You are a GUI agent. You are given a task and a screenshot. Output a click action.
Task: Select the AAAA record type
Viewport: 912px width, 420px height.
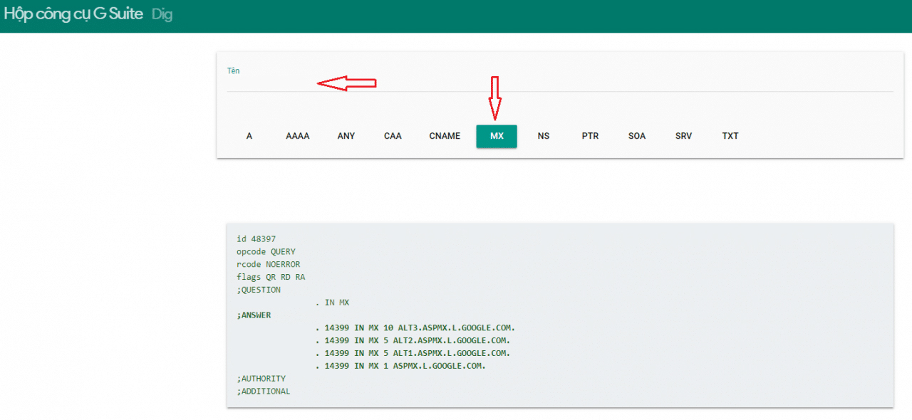pos(298,136)
